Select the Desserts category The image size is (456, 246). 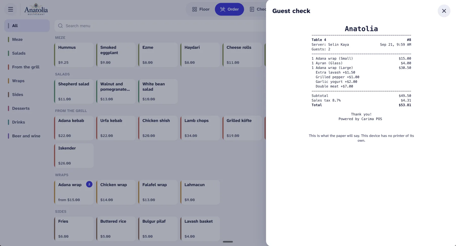(x=27, y=108)
